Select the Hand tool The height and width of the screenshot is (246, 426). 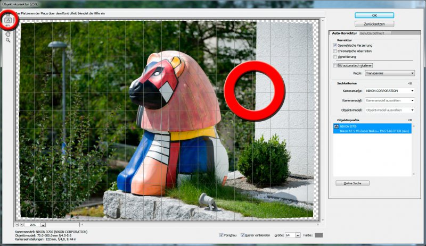[x=8, y=34]
